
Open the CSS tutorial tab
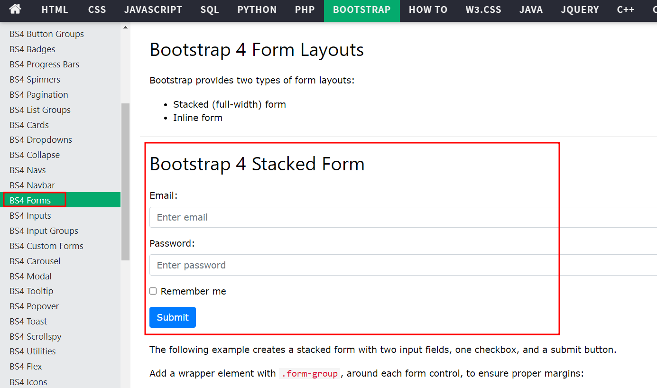[97, 9]
